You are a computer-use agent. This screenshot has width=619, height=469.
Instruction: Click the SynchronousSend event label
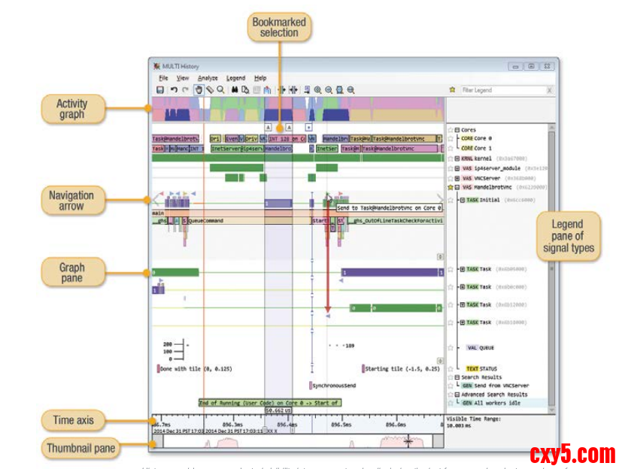tap(332, 386)
